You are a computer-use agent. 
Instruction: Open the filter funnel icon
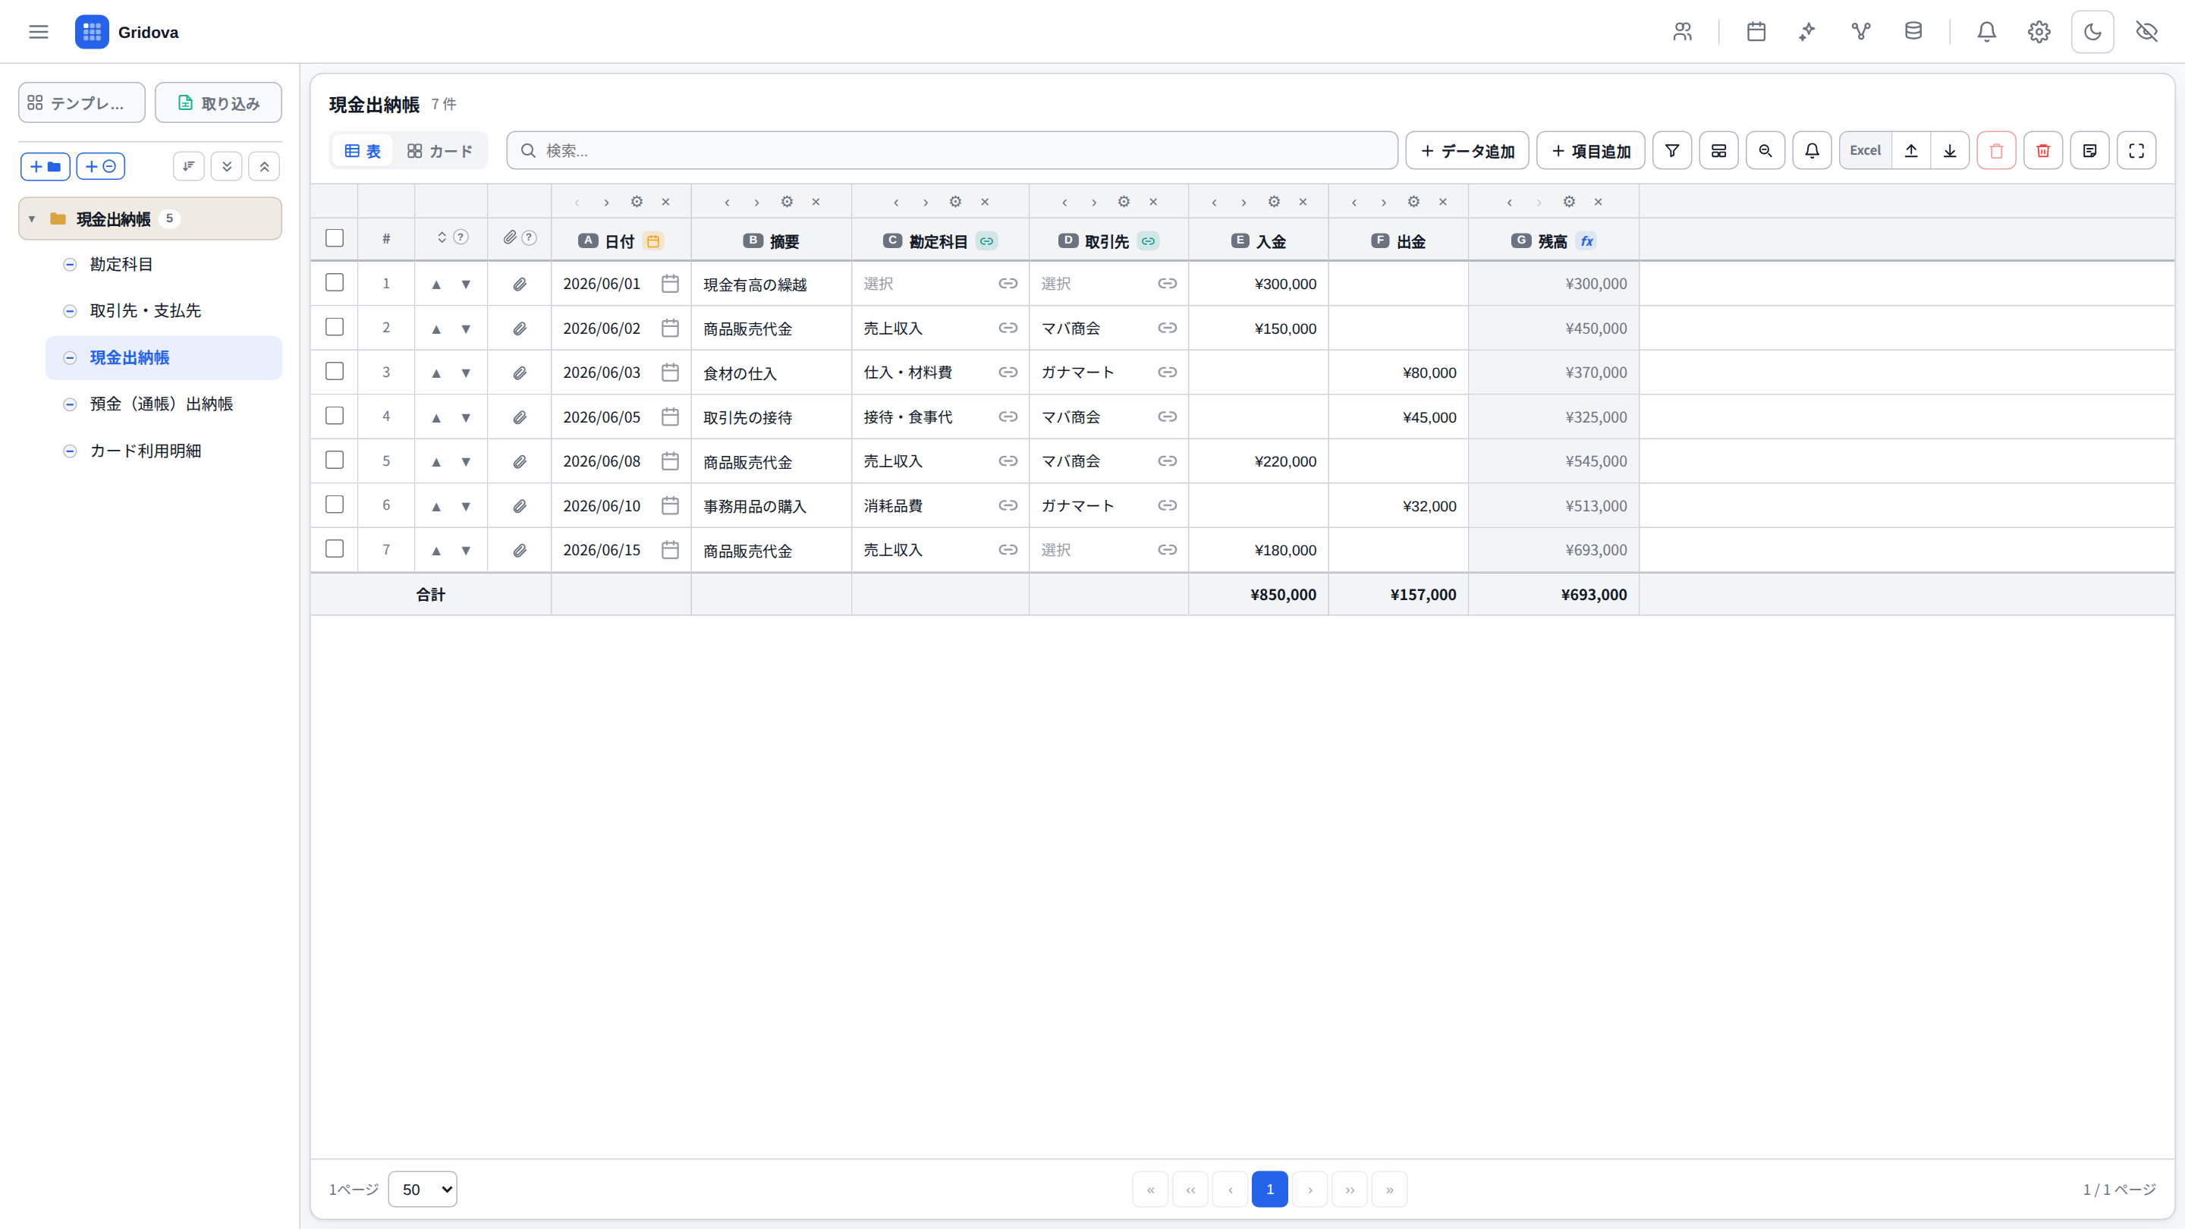[x=1672, y=151]
